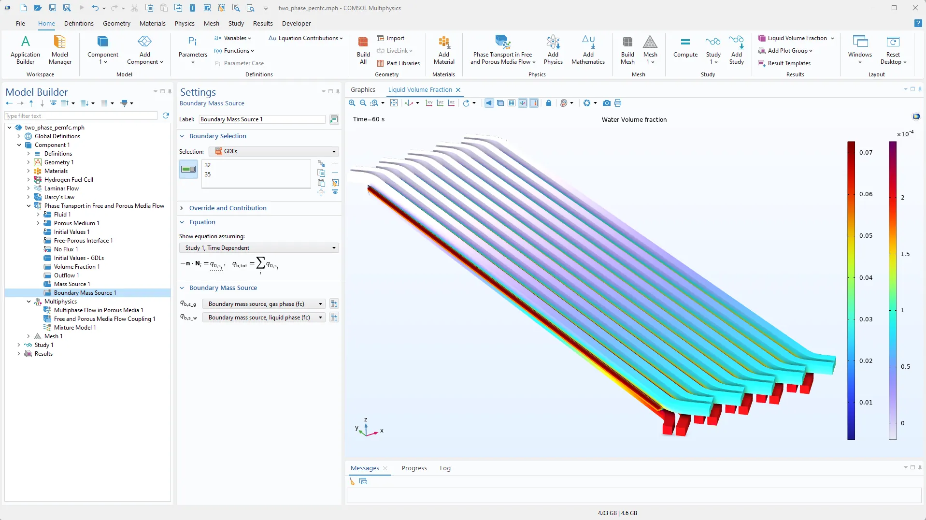
Task: Toggle the color legend display button
Action: [x=534, y=103]
